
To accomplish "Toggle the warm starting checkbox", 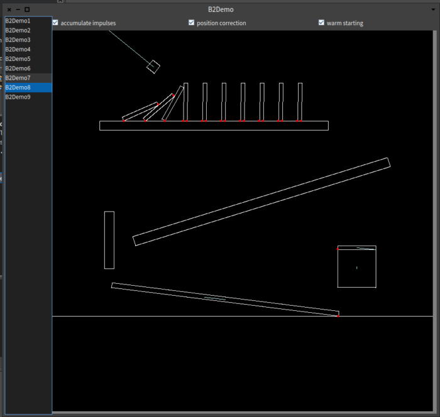I will pyautogui.click(x=321, y=23).
